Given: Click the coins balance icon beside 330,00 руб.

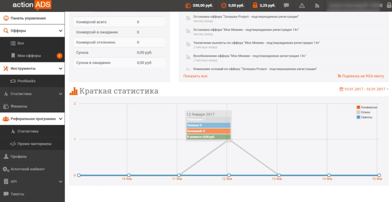Looking at the screenshot, I should coord(188,5).
